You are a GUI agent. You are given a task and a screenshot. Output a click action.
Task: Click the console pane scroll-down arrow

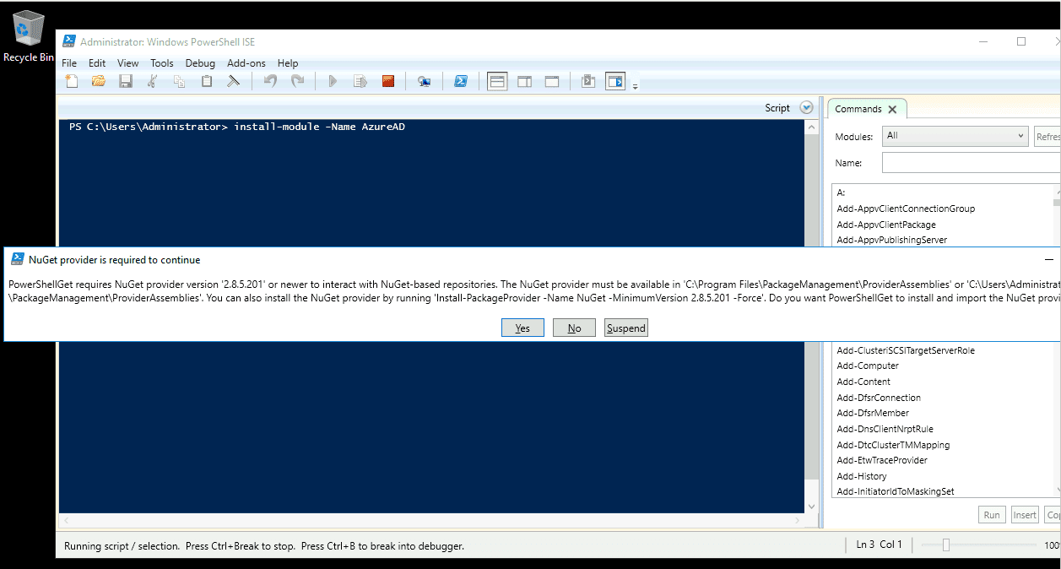pos(812,507)
